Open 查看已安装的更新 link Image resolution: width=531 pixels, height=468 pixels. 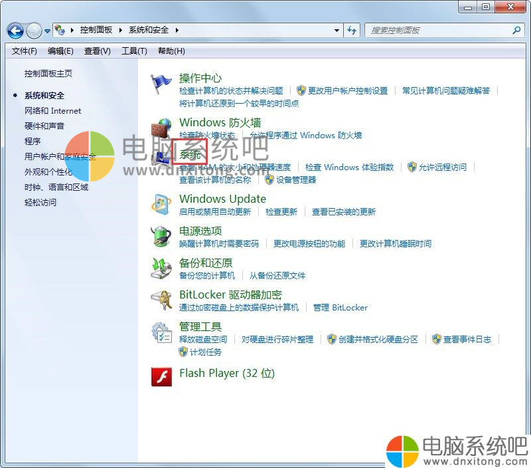pyautogui.click(x=344, y=212)
